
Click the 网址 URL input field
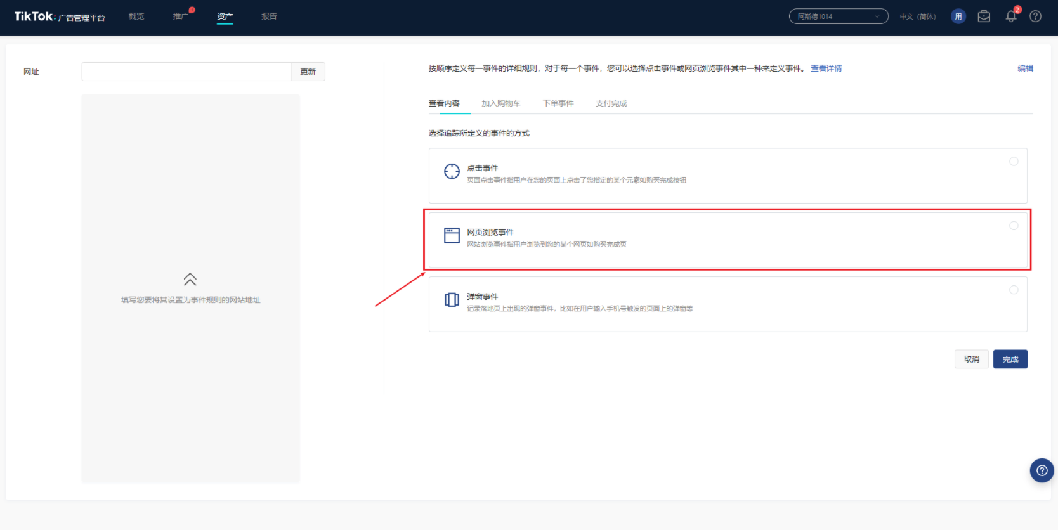click(x=186, y=72)
